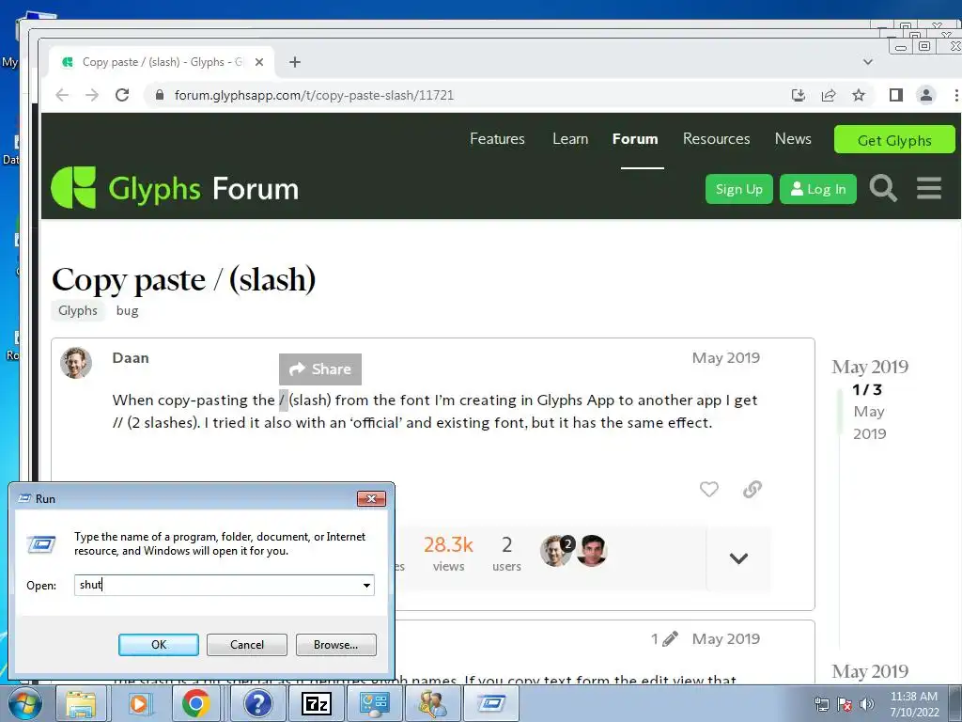Click the network tray icon
Image resolution: width=962 pixels, height=722 pixels.
point(821,704)
